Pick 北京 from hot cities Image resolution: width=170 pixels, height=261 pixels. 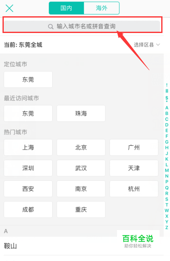(x=81, y=147)
